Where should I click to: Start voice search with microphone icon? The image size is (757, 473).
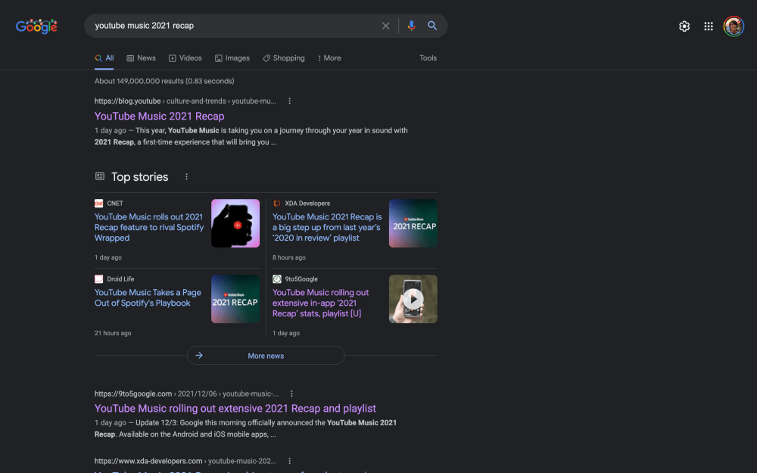[411, 26]
